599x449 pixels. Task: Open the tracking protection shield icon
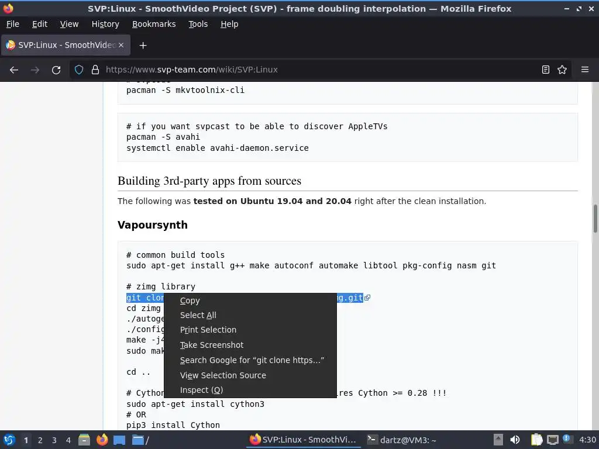[x=79, y=70]
